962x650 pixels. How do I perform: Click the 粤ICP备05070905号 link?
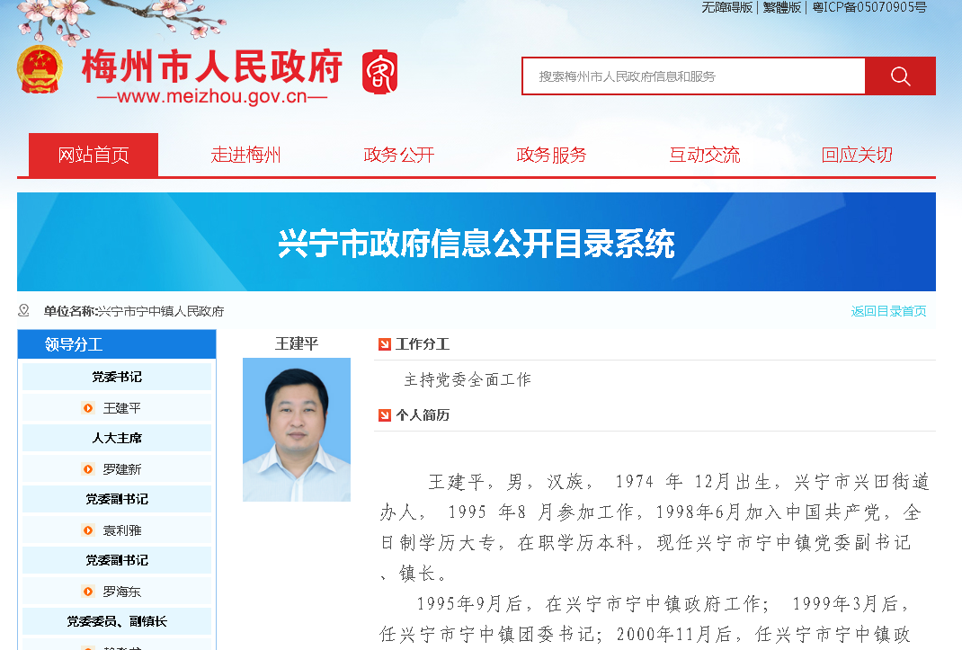pyautogui.click(x=869, y=7)
